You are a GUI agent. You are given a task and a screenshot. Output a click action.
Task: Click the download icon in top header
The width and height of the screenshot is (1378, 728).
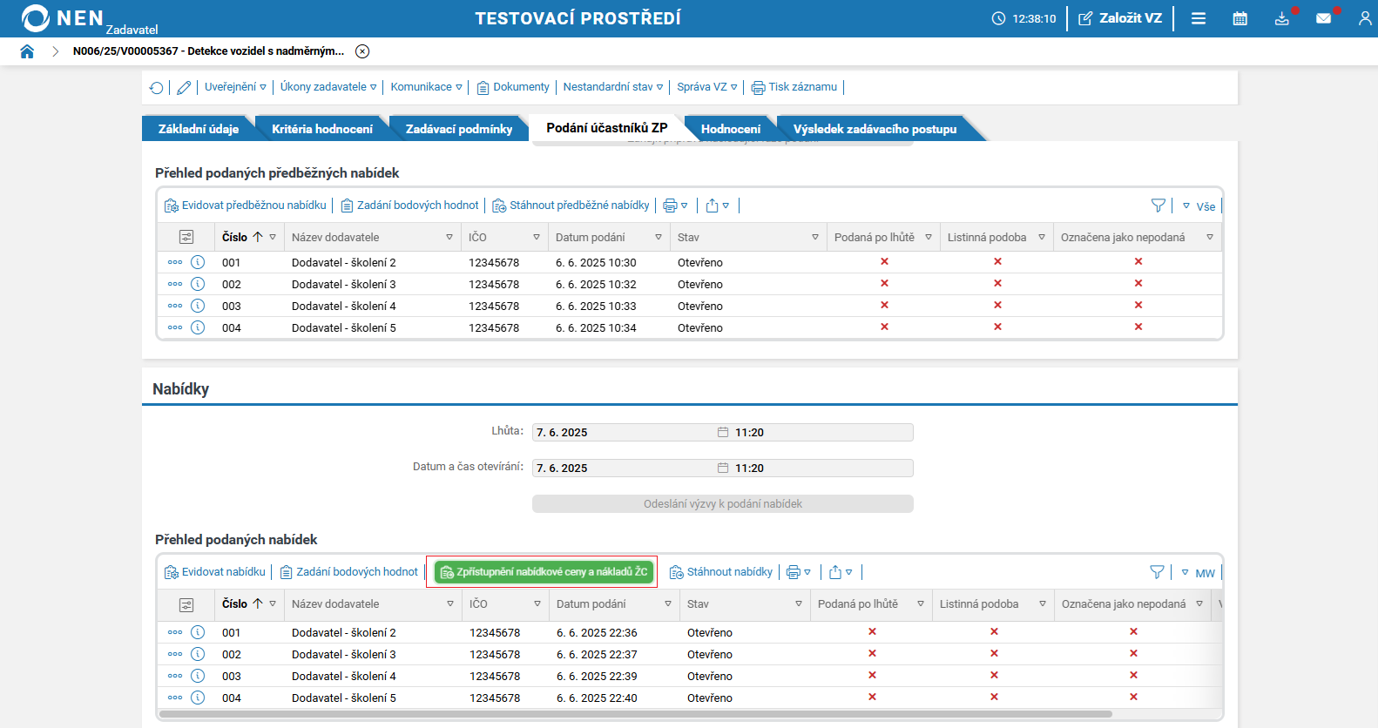pyautogui.click(x=1281, y=18)
